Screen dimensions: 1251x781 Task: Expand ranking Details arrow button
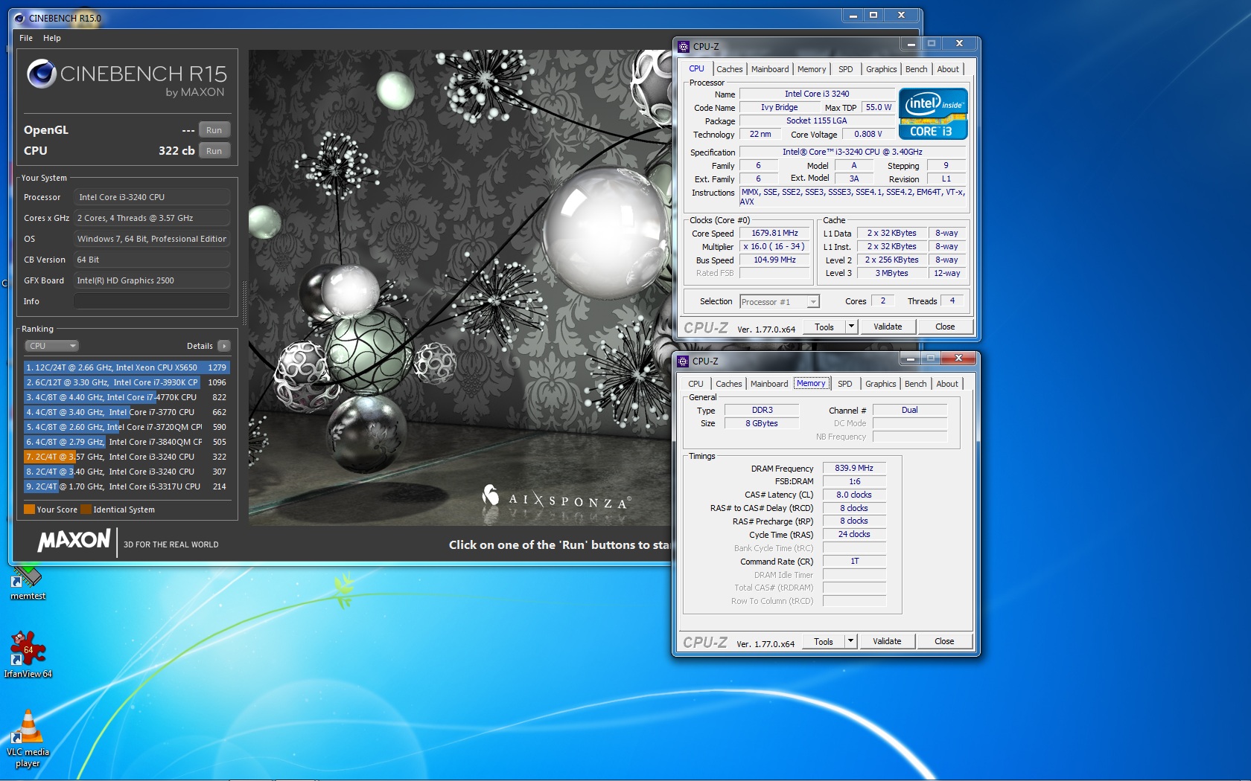[x=224, y=346]
